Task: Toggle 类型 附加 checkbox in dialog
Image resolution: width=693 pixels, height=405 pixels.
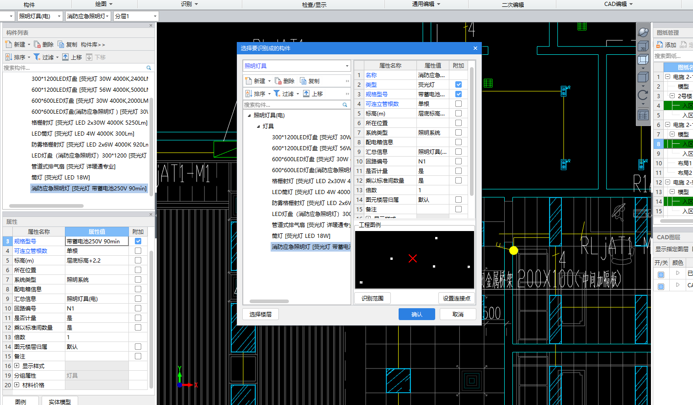Action: (458, 84)
